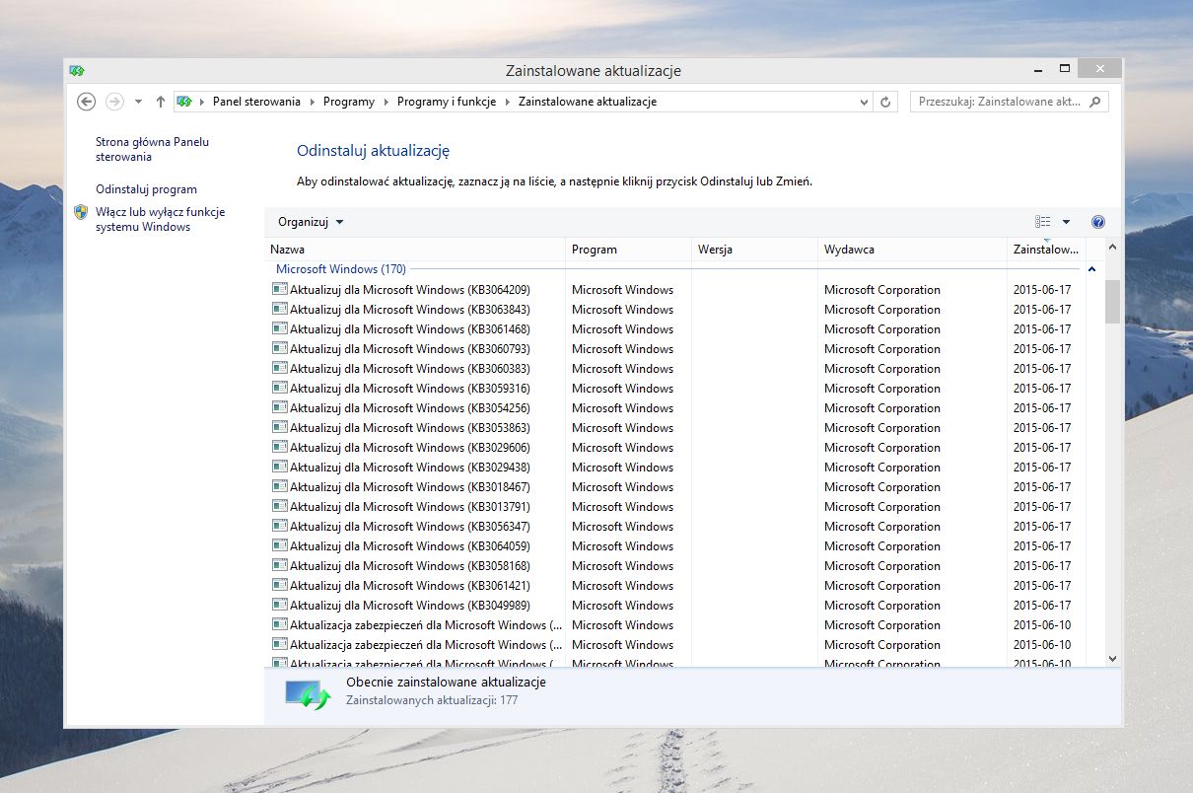1193x793 pixels.
Task: Sort by Wersja column header
Action: (x=754, y=250)
